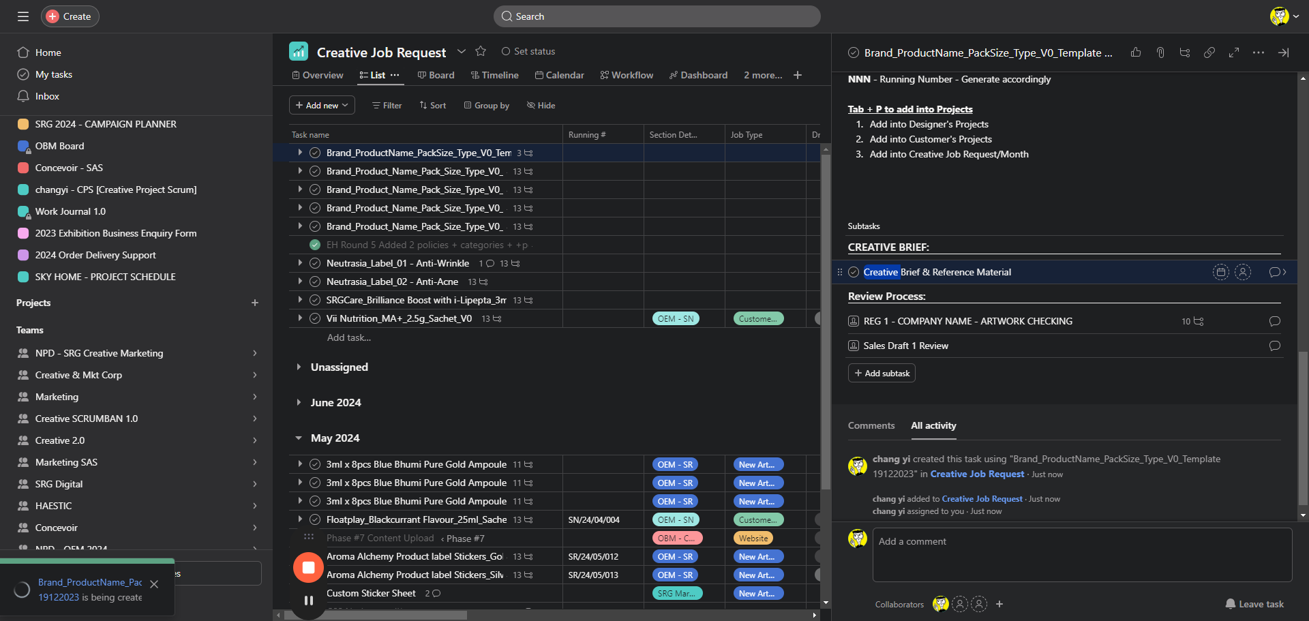The height and width of the screenshot is (621, 1309).
Task: Open comments on REG 1 ARTWORK CHECKING subtask
Action: [1275, 321]
